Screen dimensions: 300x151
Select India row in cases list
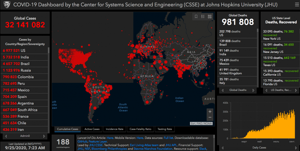pyautogui.click(x=24, y=57)
